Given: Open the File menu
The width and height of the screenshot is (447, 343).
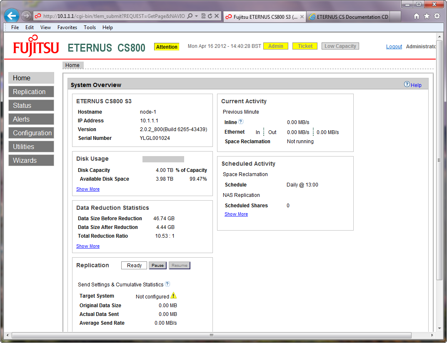Looking at the screenshot, I should coord(15,27).
